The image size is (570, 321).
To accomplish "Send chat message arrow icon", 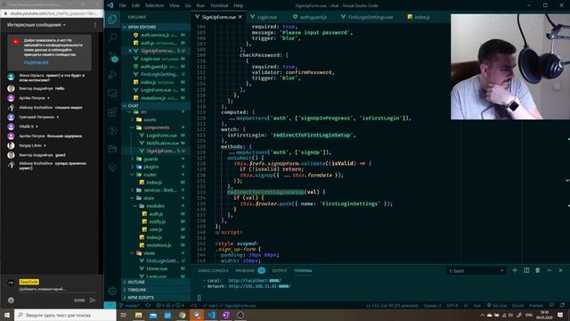I will (93, 300).
